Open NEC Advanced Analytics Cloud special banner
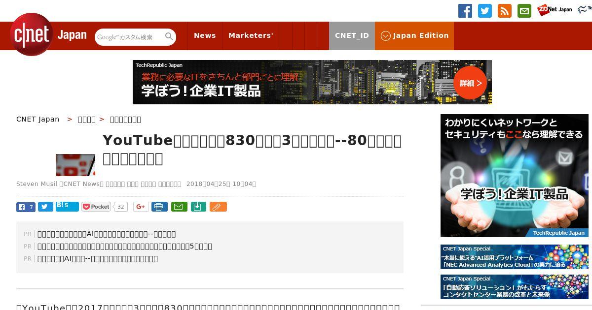 (x=515, y=257)
